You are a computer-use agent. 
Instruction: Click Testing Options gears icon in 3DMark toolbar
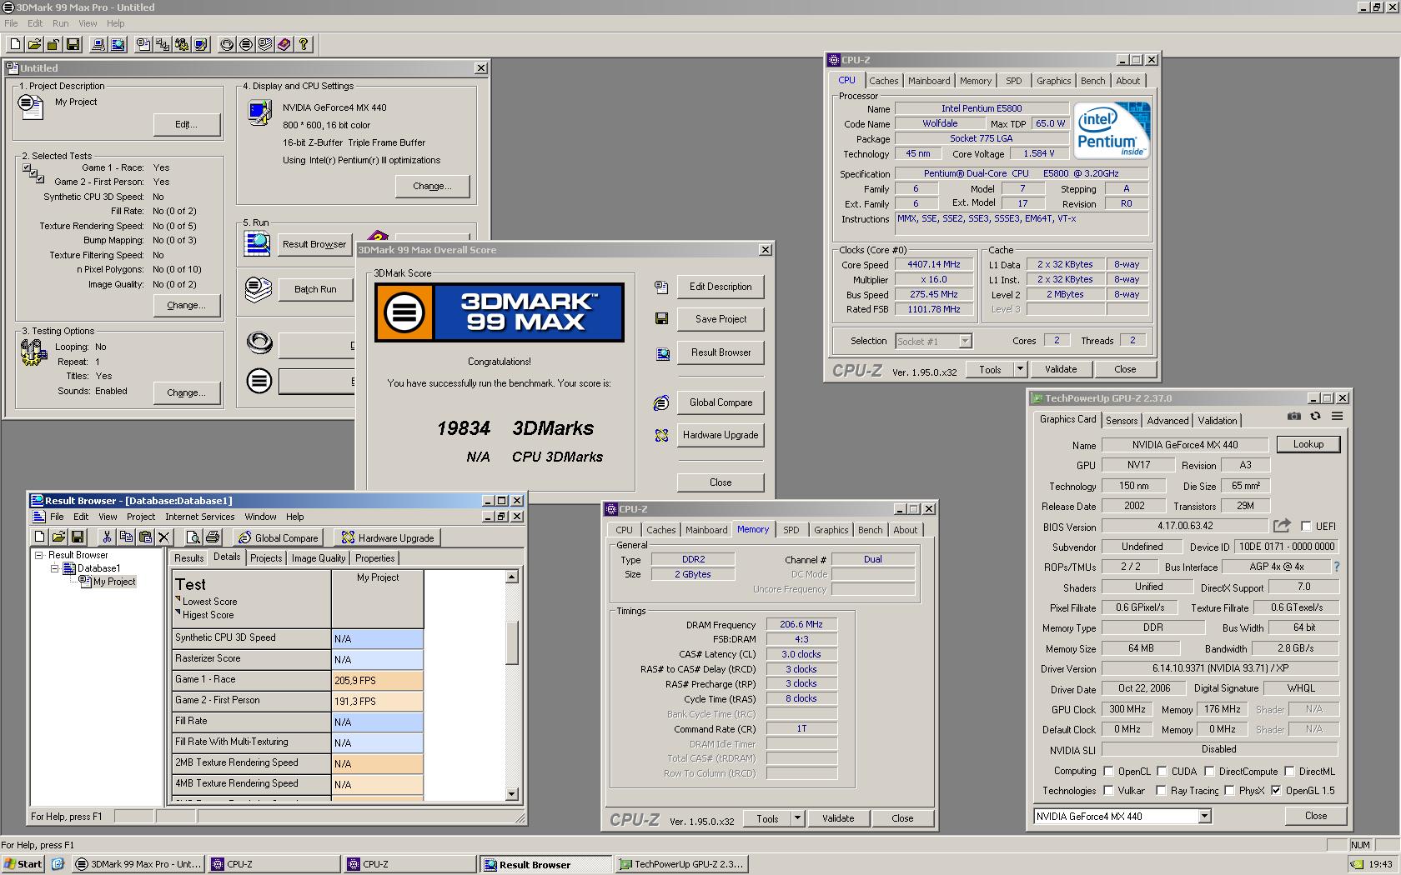181,44
